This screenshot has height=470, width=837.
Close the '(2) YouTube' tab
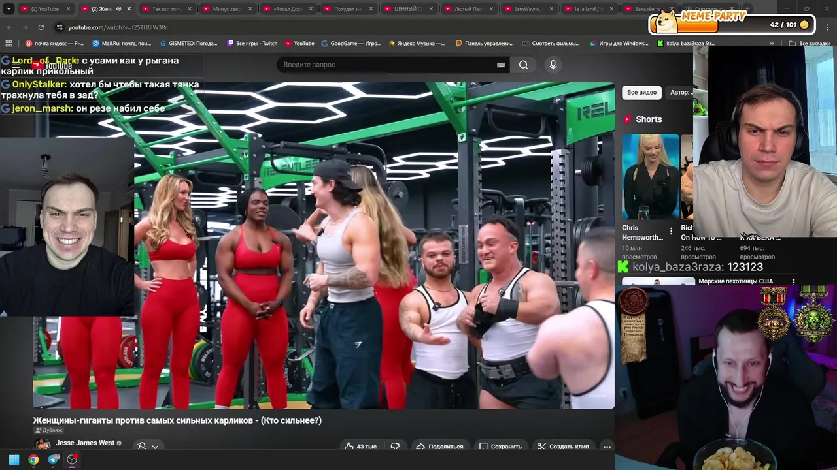click(x=68, y=9)
